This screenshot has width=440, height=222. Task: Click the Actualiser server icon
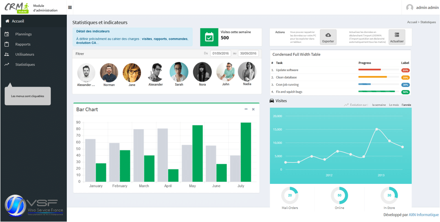397,35
